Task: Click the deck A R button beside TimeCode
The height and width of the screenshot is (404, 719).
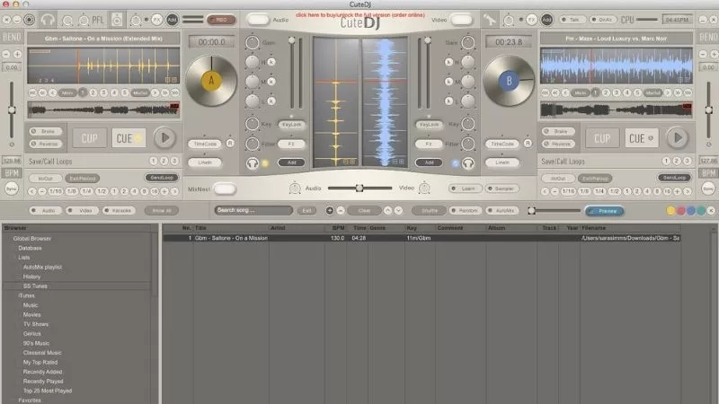Action: click(230, 144)
